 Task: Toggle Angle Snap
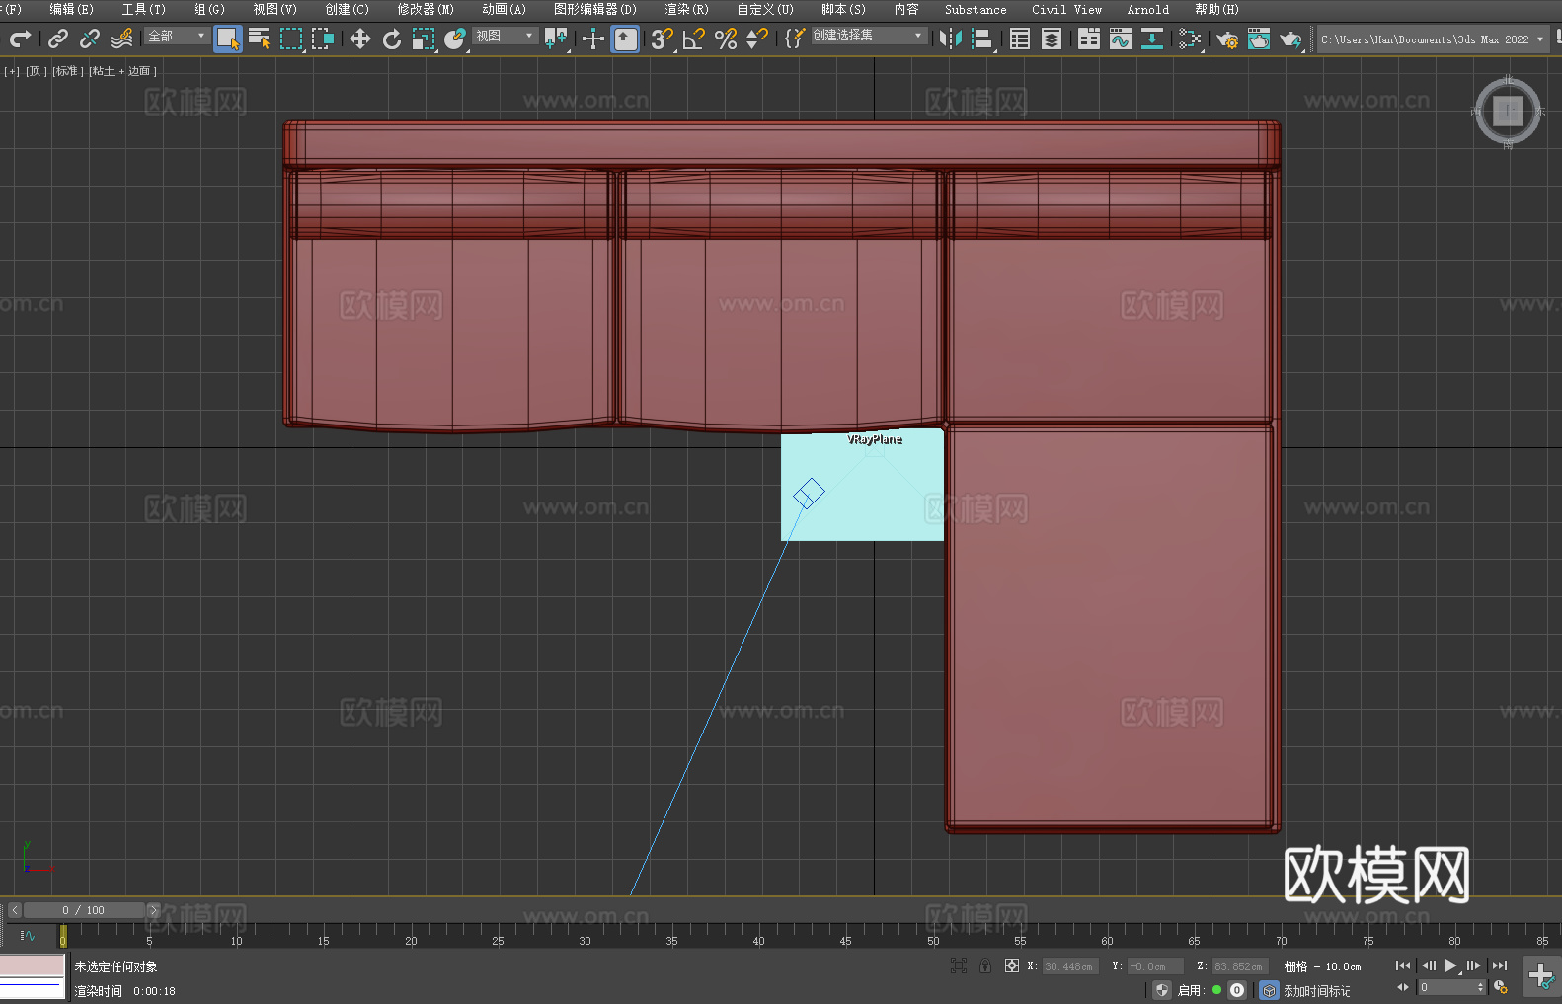click(694, 39)
